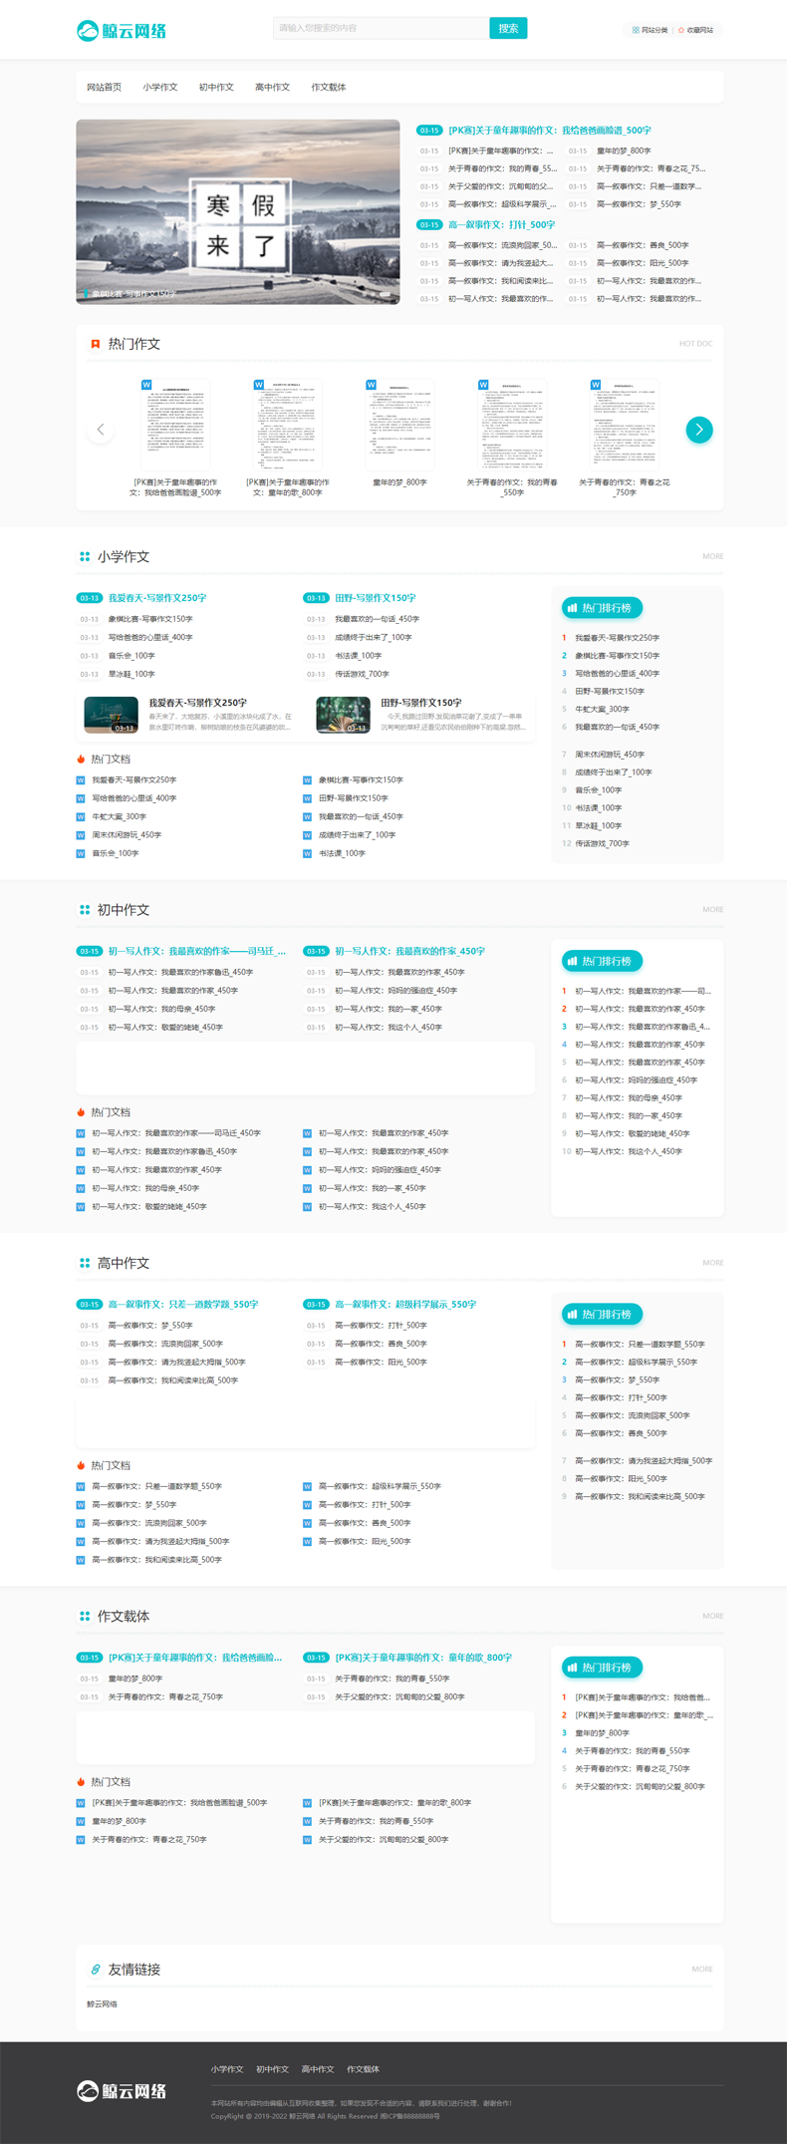Go to previous slide in 热门作文 carousel

click(101, 430)
